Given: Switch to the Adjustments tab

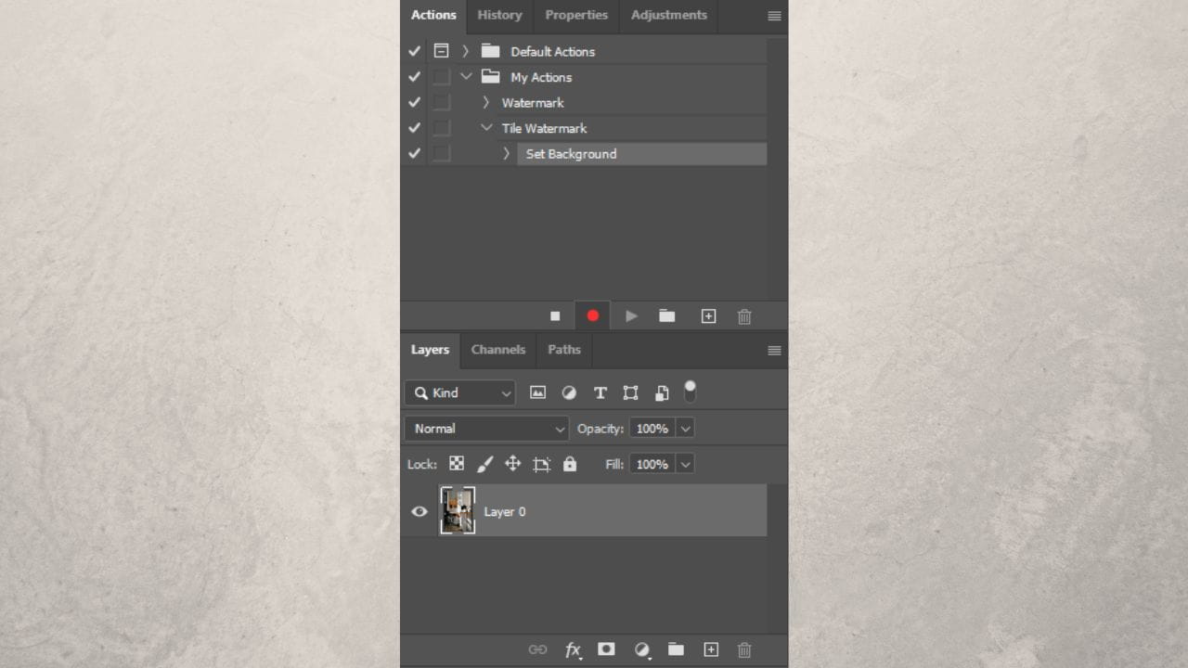Looking at the screenshot, I should pyautogui.click(x=668, y=15).
